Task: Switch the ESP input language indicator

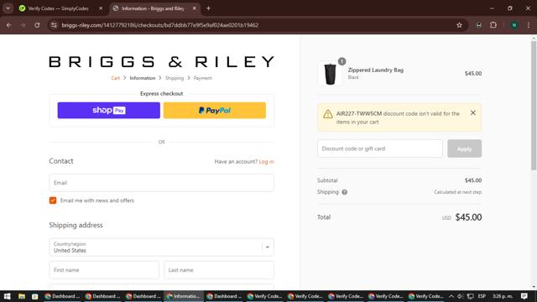Action: (x=482, y=296)
